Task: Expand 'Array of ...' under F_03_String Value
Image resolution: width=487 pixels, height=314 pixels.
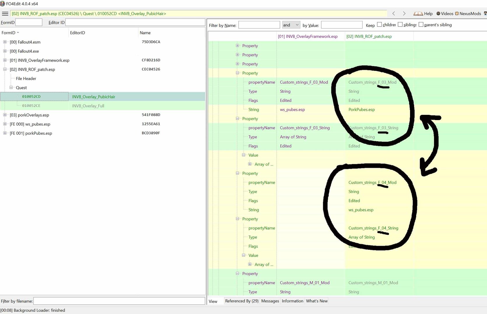Action: click(x=250, y=164)
